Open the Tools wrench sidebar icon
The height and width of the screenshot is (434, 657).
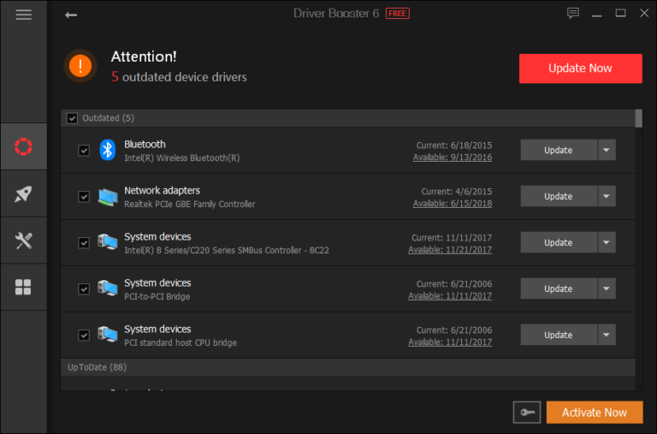[x=23, y=241]
